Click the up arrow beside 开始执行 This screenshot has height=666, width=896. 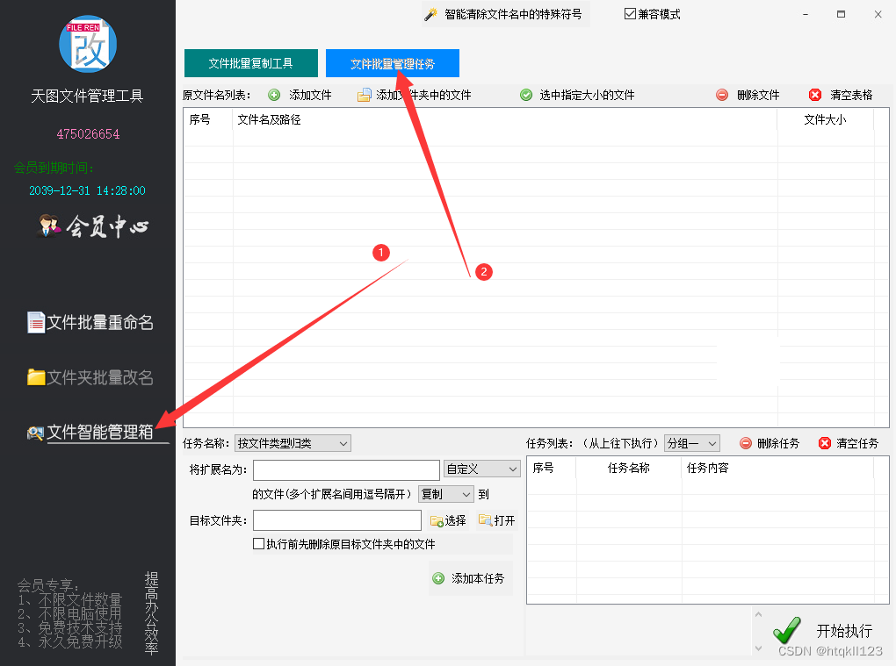[758, 614]
